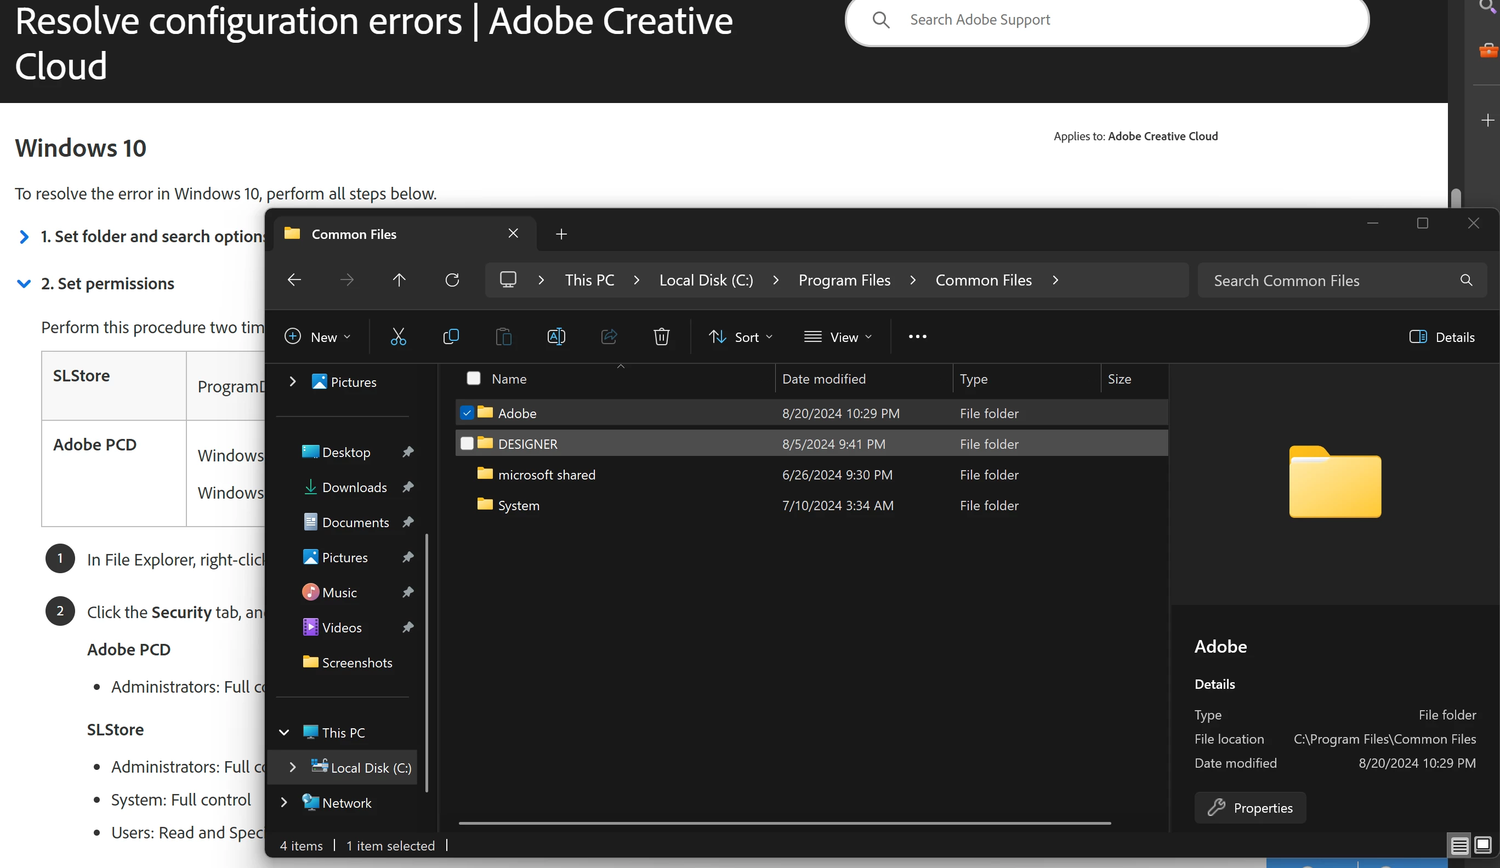Tick the select-all checkbox beside Name
Viewport: 1500px width, 868px height.
pos(473,378)
